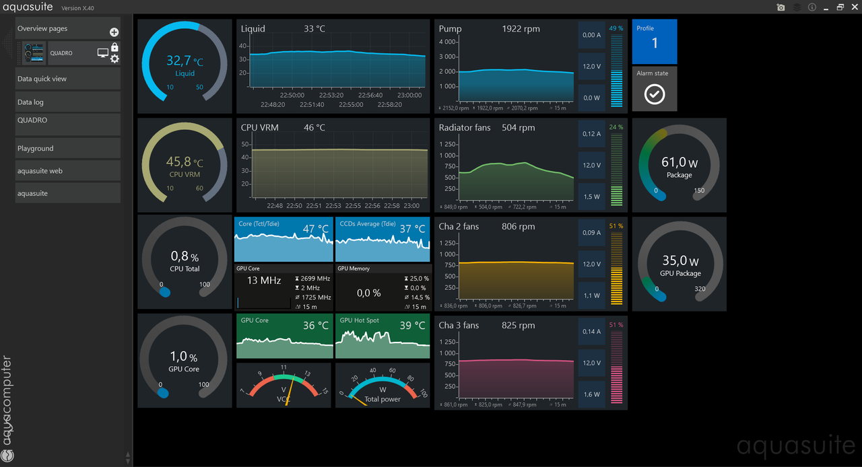Click the Cha 3 fans 51 % level bar
This screenshot has width=862, height=467.
(x=616, y=367)
